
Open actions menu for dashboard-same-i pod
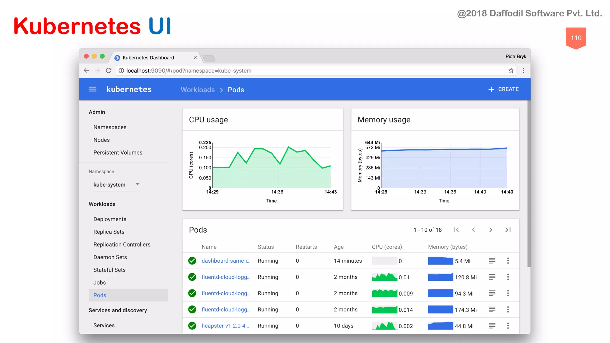508,261
